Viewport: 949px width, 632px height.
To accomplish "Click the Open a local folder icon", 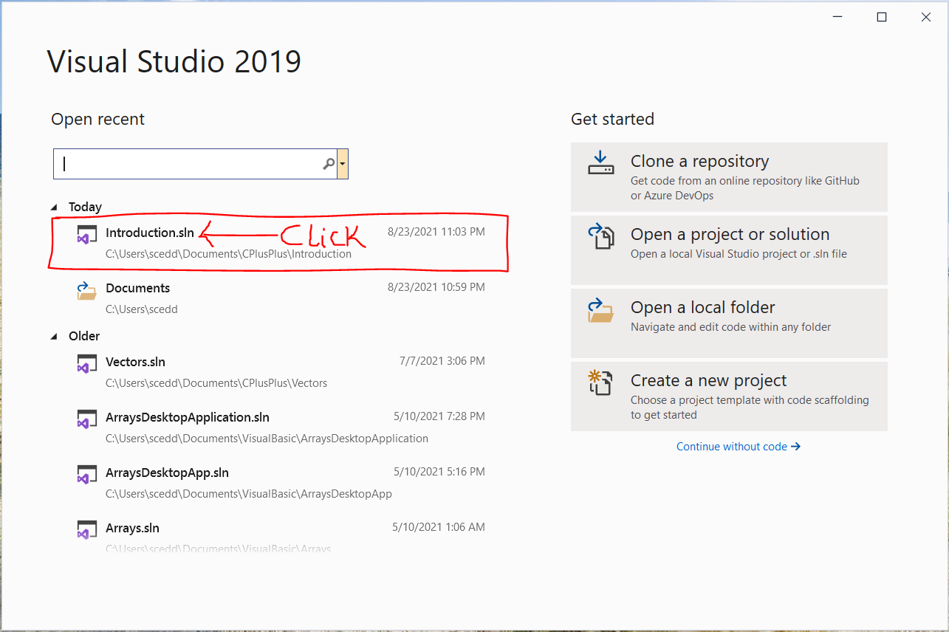I will [x=600, y=309].
